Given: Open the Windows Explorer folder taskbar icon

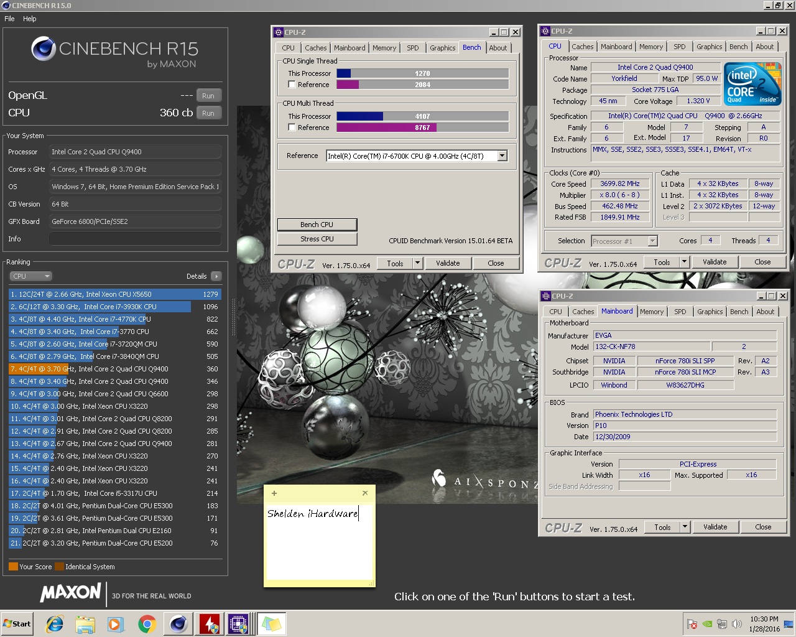Looking at the screenshot, I should point(85,624).
